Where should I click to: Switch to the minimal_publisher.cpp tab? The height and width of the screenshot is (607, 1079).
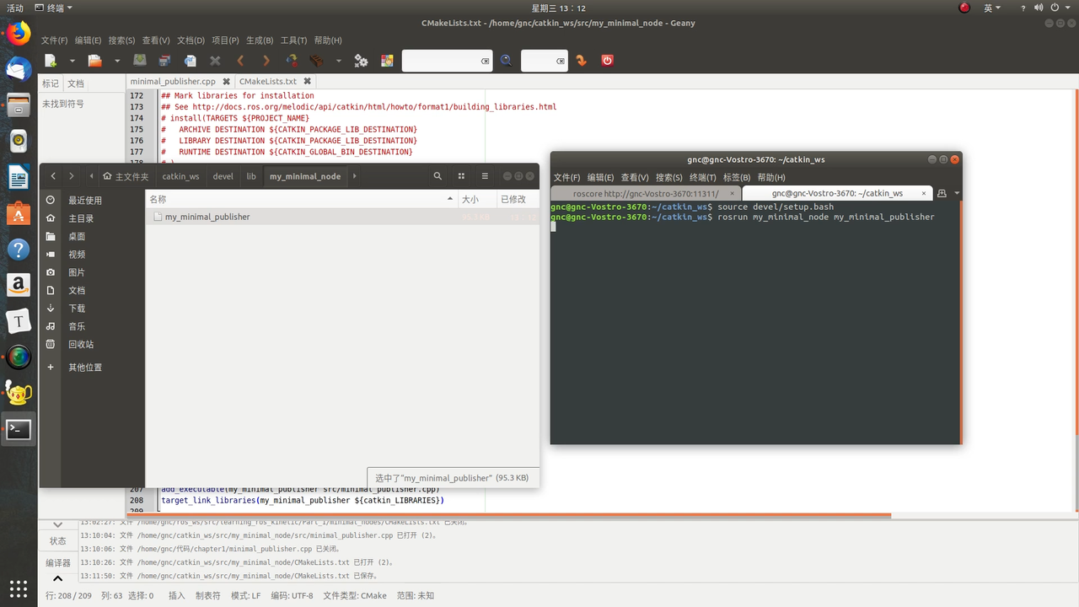173,82
